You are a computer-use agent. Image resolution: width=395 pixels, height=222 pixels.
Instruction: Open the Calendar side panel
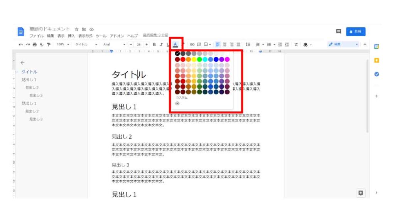coord(376,47)
